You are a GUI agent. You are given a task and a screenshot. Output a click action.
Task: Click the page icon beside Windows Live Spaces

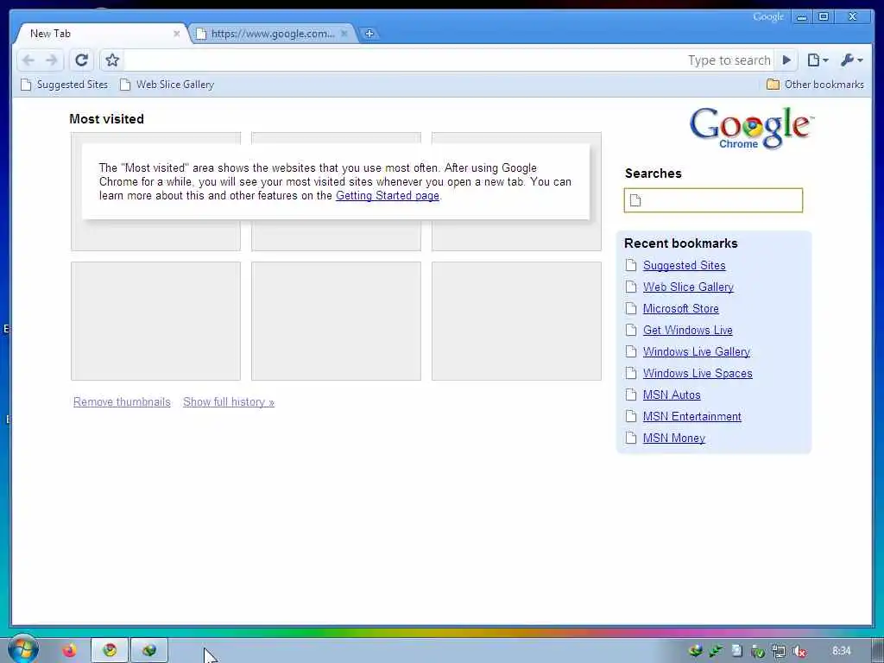(x=631, y=373)
